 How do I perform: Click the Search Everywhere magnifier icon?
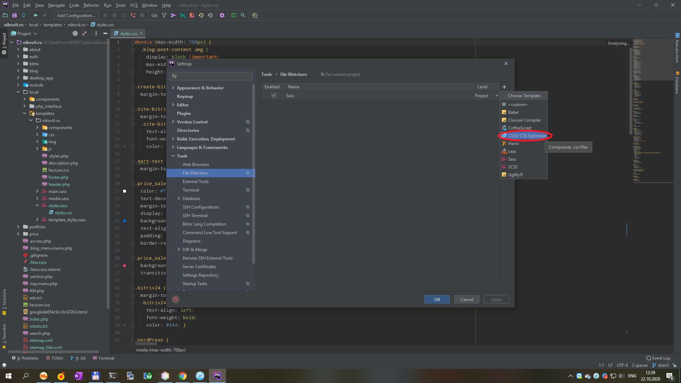pyautogui.click(x=243, y=15)
